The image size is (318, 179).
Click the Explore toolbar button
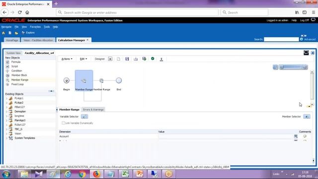point(28,33)
